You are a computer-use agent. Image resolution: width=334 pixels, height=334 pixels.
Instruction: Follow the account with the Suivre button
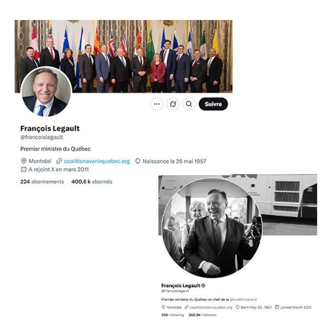[213, 104]
